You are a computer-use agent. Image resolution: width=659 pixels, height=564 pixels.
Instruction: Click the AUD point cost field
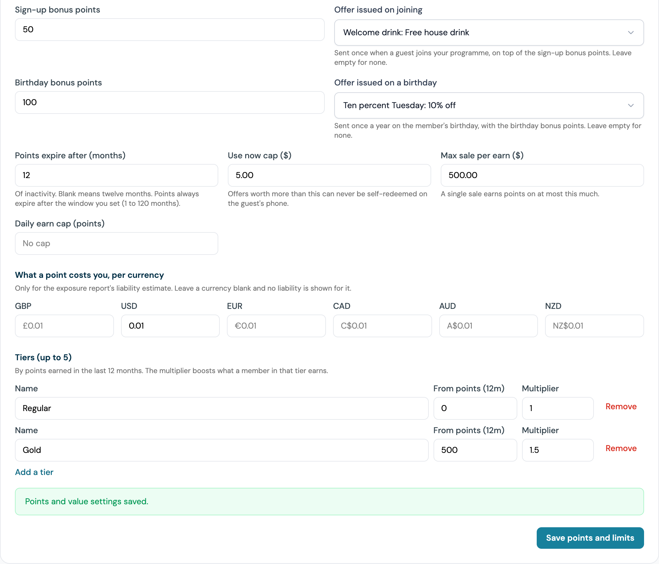tap(488, 326)
